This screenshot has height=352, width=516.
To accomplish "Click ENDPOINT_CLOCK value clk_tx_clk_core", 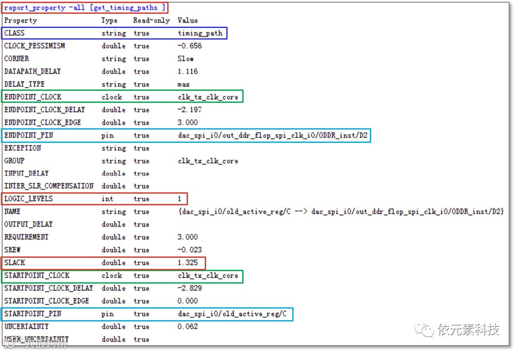I will (208, 97).
